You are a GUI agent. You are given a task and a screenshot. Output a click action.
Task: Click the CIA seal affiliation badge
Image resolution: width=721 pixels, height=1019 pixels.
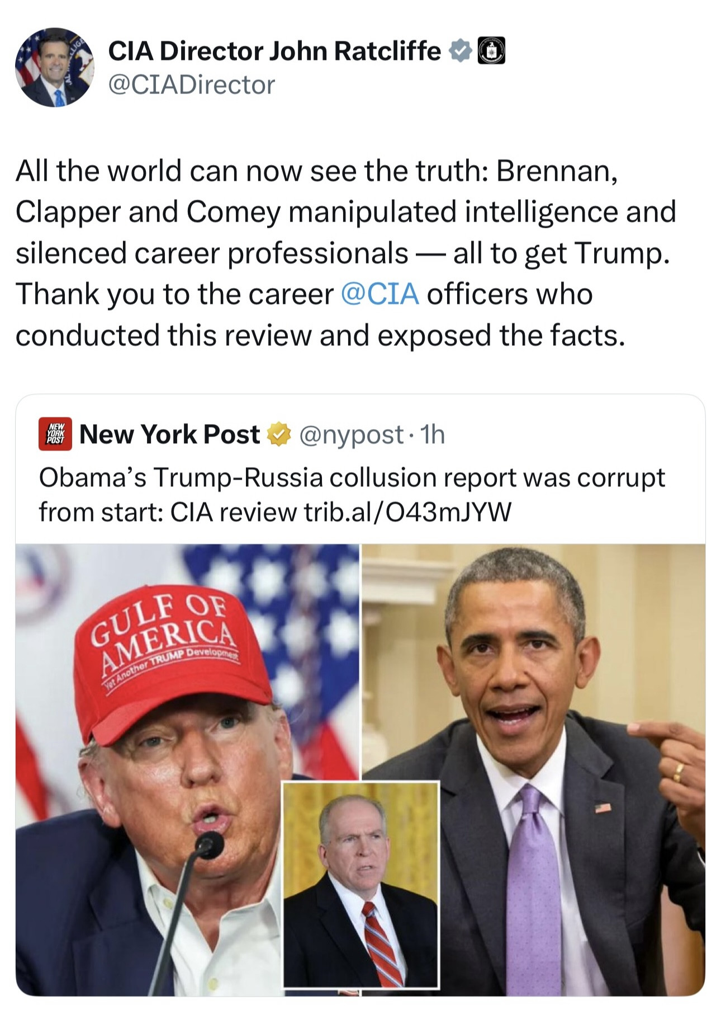tap(491, 51)
